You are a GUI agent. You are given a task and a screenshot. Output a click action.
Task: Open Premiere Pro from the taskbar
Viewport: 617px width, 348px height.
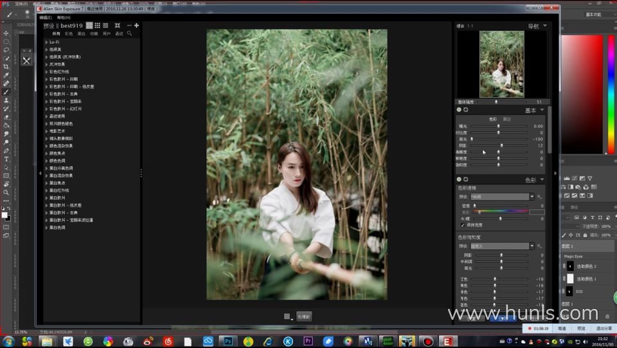[x=307, y=341]
